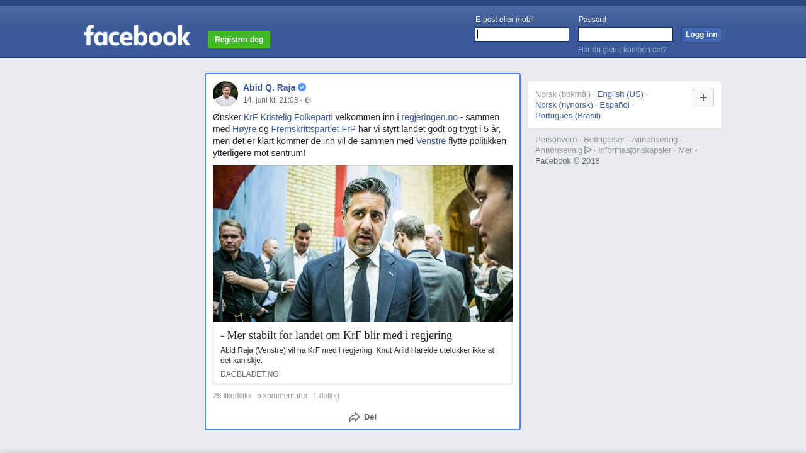This screenshot has width=806, height=453.
Task: Click the verified badge next to Abid Q. Raja
Action: 302,87
